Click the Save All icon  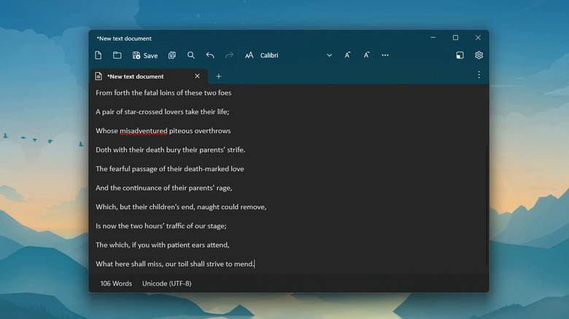(172, 55)
